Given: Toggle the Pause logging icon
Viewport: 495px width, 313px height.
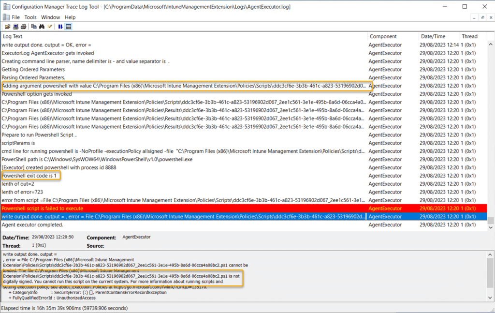Looking at the screenshot, I should click(x=60, y=27).
